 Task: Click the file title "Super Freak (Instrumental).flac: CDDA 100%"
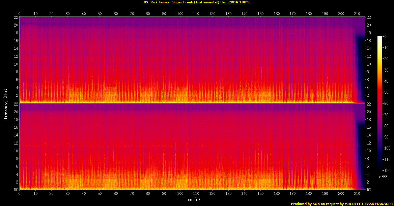point(211,2)
